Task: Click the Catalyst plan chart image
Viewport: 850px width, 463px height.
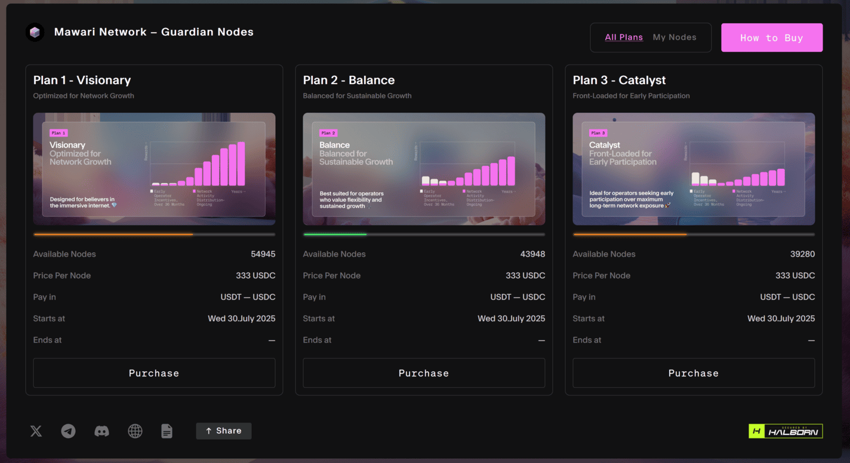Action: 694,169
